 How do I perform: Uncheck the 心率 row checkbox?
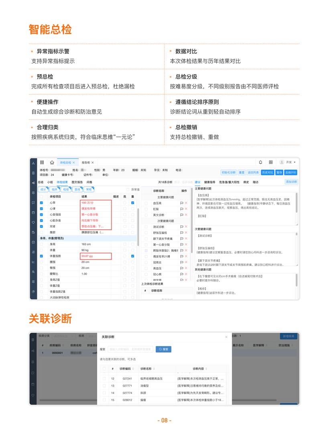tap(42, 203)
